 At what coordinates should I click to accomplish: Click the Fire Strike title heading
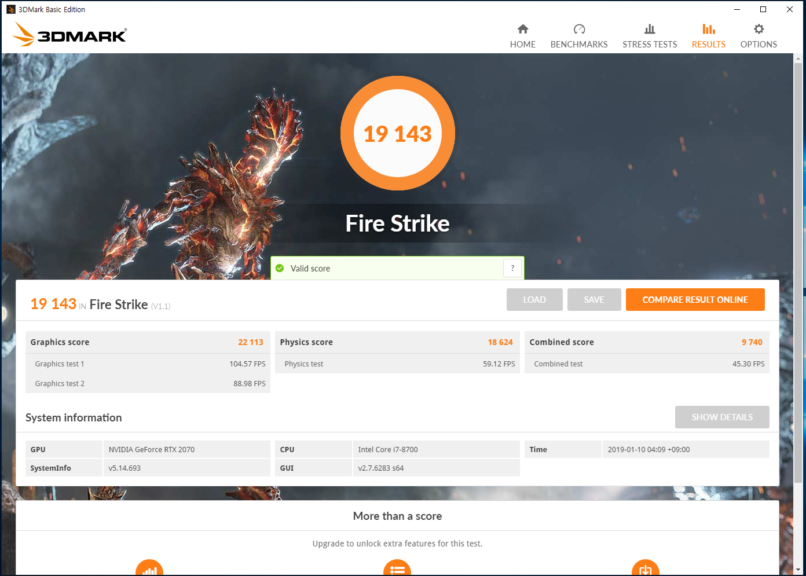click(x=397, y=223)
